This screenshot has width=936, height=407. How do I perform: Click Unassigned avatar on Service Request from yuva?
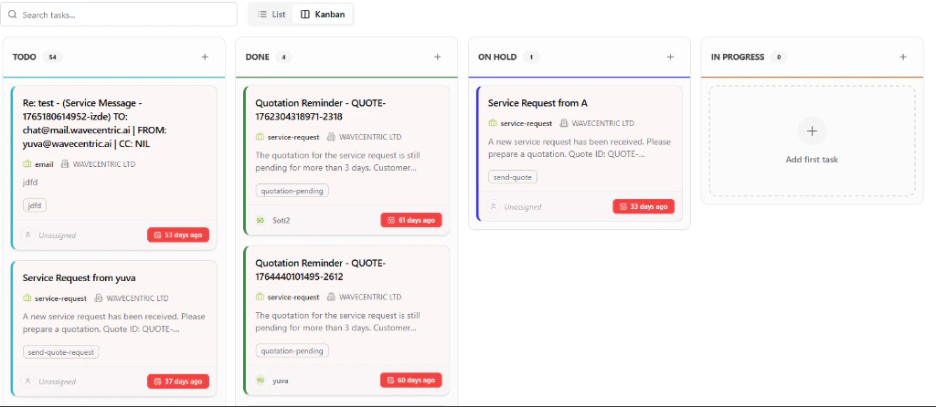(x=27, y=381)
